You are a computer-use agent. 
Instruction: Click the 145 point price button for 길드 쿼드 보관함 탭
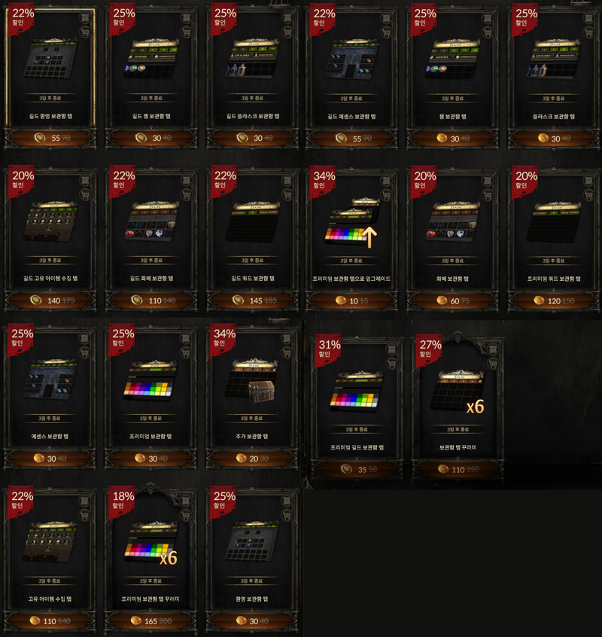[253, 300]
